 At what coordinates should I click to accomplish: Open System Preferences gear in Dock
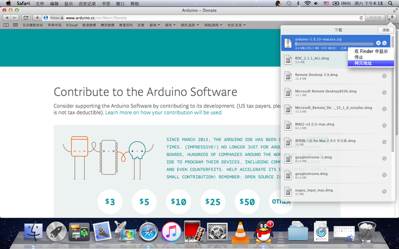pyautogui.click(x=217, y=231)
